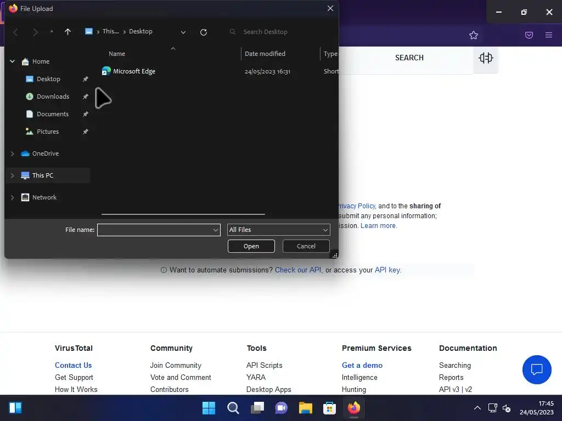This screenshot has height=421, width=562.
Task: Open Firefox hamburger application menu
Action: 549,35
